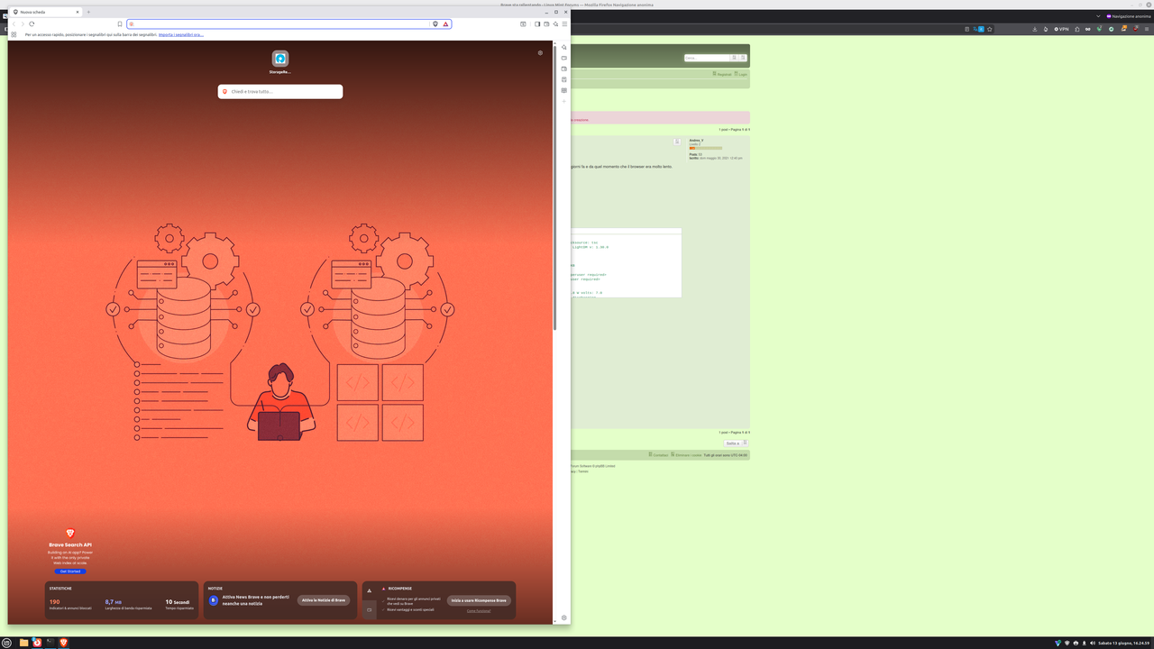Select the lower card tab in Rewards widget
Image resolution: width=1154 pixels, height=649 pixels.
click(x=369, y=609)
